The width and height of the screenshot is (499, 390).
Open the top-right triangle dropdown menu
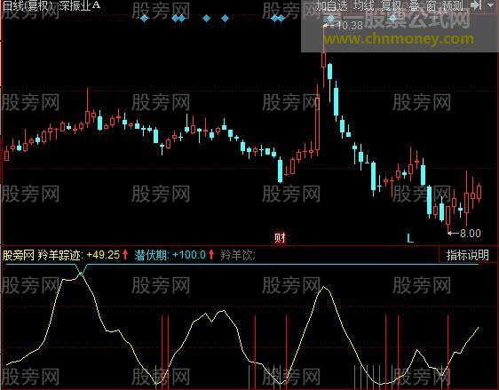pyautogui.click(x=490, y=5)
